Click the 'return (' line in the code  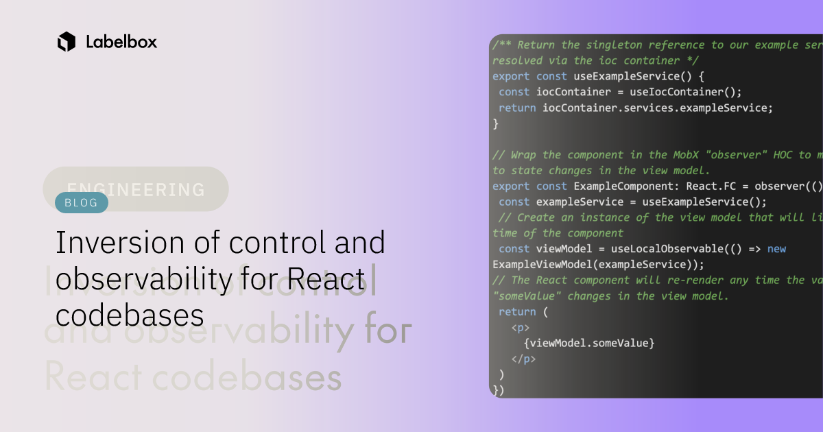(x=523, y=312)
